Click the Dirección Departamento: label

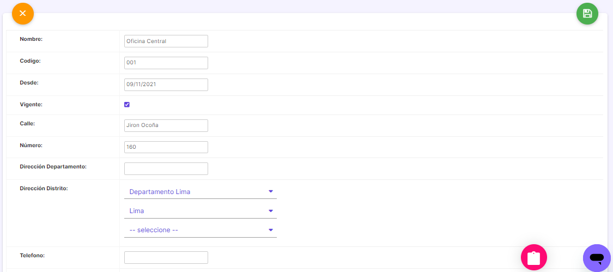53,166
